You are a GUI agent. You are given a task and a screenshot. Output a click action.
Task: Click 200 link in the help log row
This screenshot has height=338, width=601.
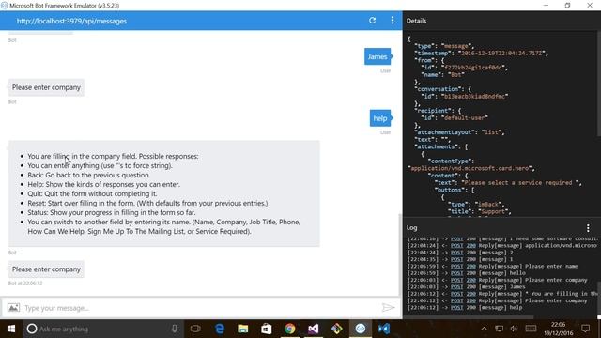471,308
